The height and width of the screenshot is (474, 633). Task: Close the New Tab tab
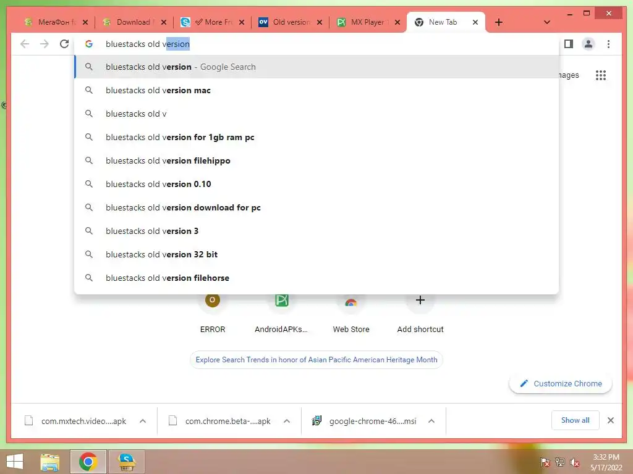tap(475, 22)
